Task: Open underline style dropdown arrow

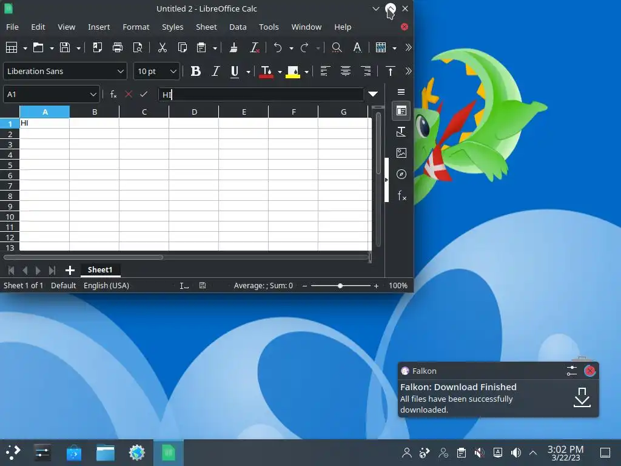Action: click(248, 72)
